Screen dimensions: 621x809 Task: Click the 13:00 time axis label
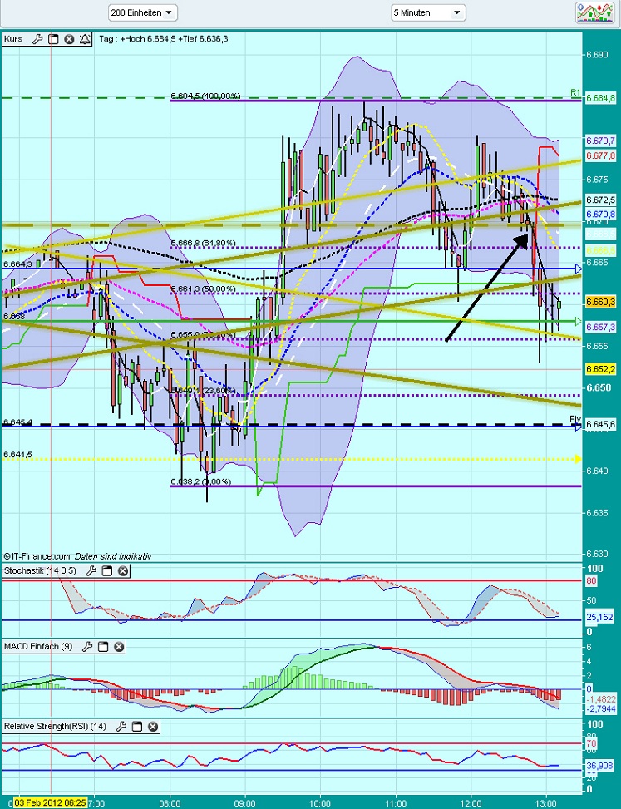click(546, 803)
